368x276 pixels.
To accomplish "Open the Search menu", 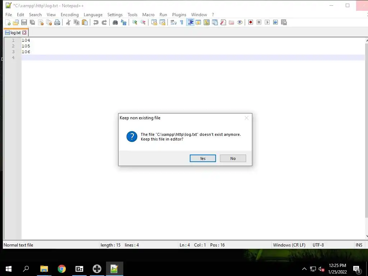I will coord(35,14).
